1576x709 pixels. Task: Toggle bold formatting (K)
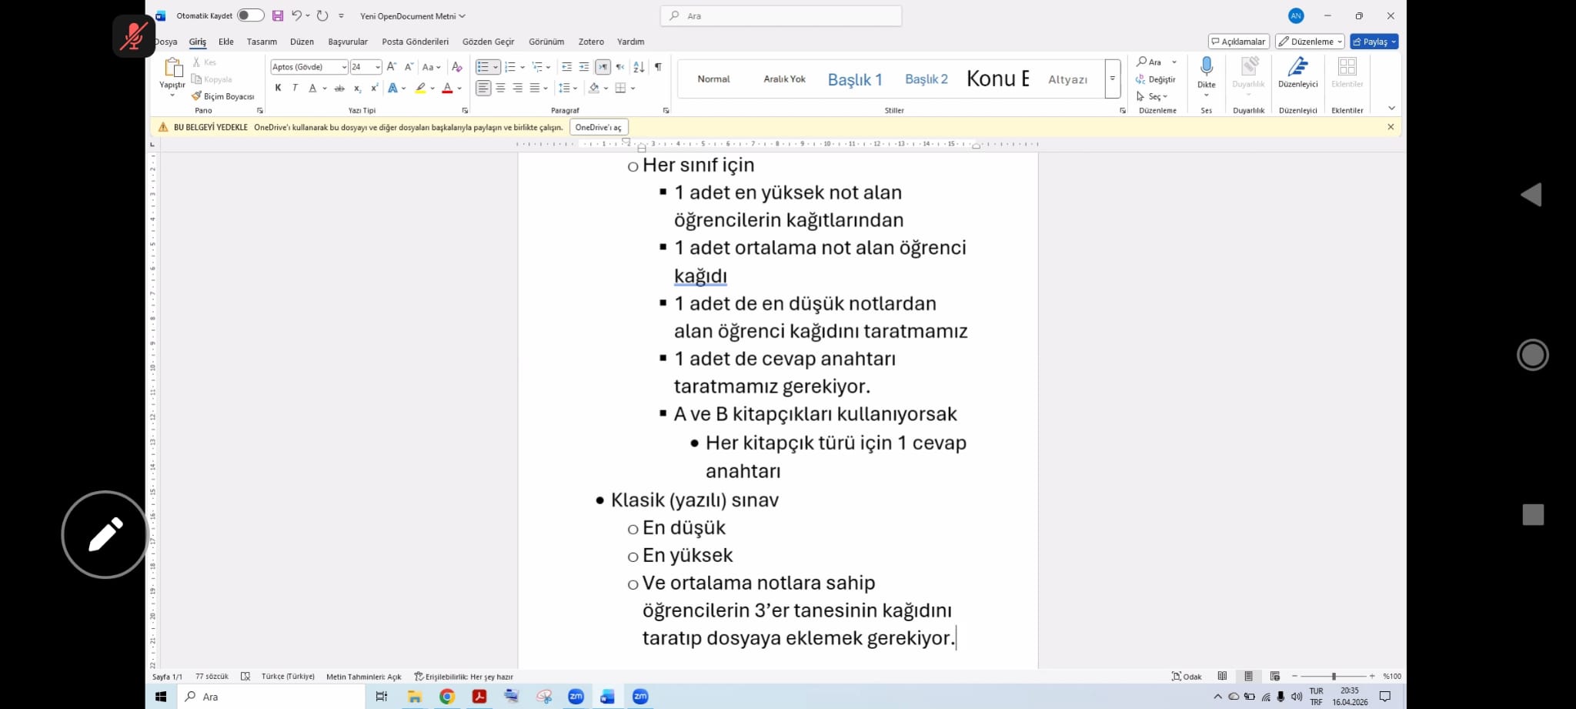click(x=278, y=89)
